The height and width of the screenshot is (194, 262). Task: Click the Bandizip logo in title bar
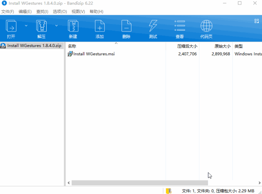[4, 3]
